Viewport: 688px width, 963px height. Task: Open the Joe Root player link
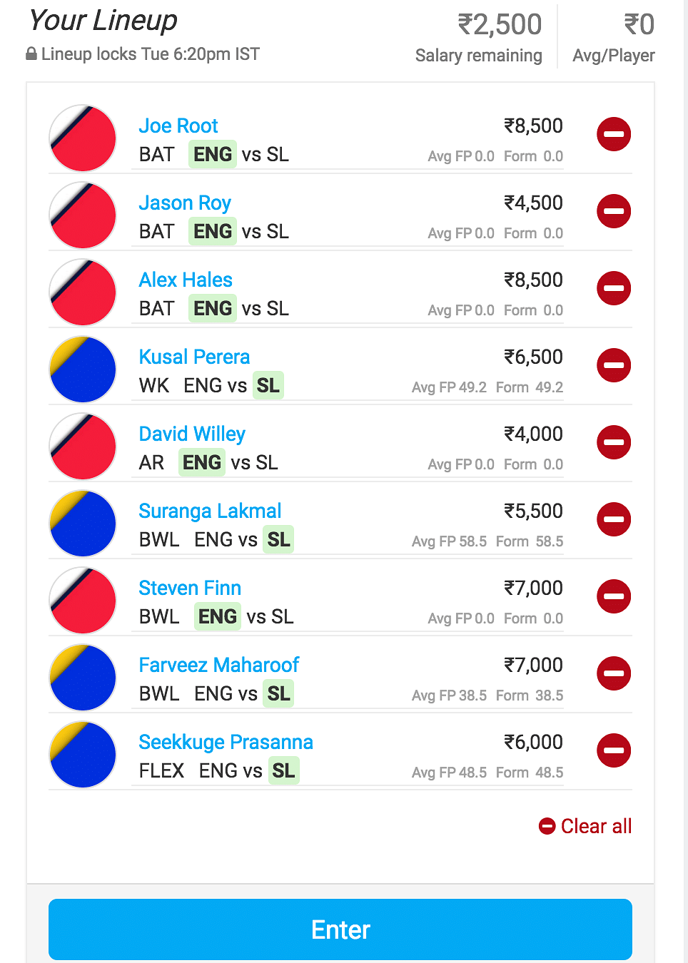pos(178,126)
